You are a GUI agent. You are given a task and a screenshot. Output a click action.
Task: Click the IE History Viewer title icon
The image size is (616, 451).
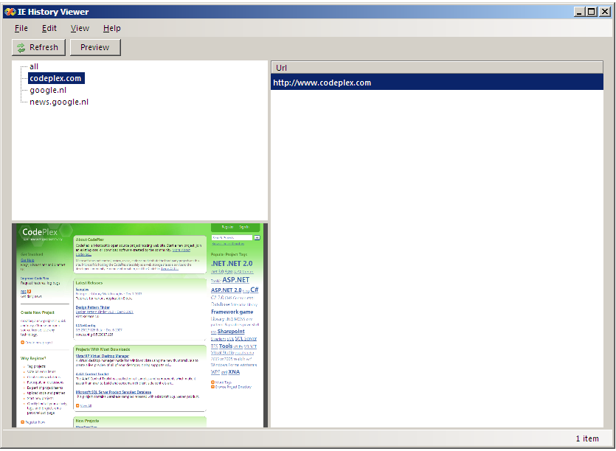(x=10, y=12)
